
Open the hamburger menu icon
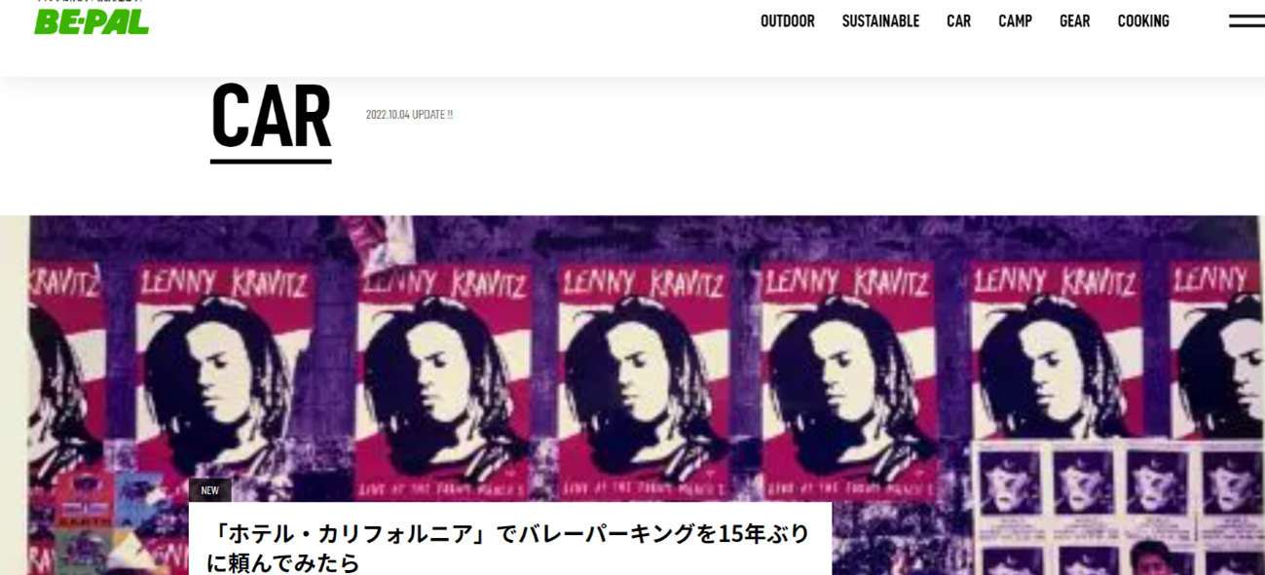tap(1246, 20)
